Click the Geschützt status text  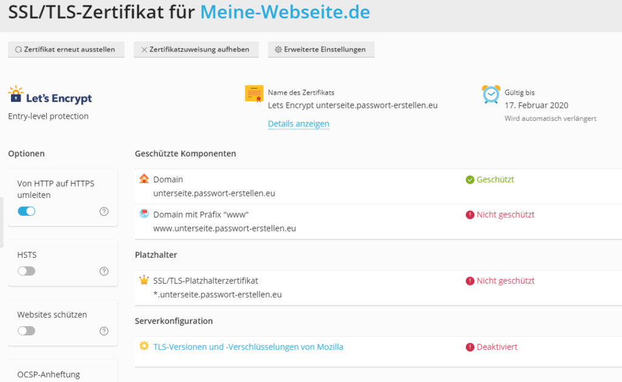495,179
